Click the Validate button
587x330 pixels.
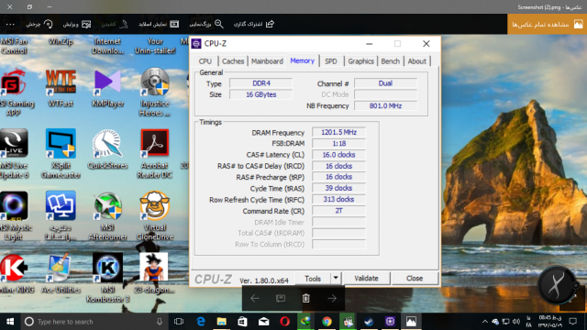[x=366, y=279]
